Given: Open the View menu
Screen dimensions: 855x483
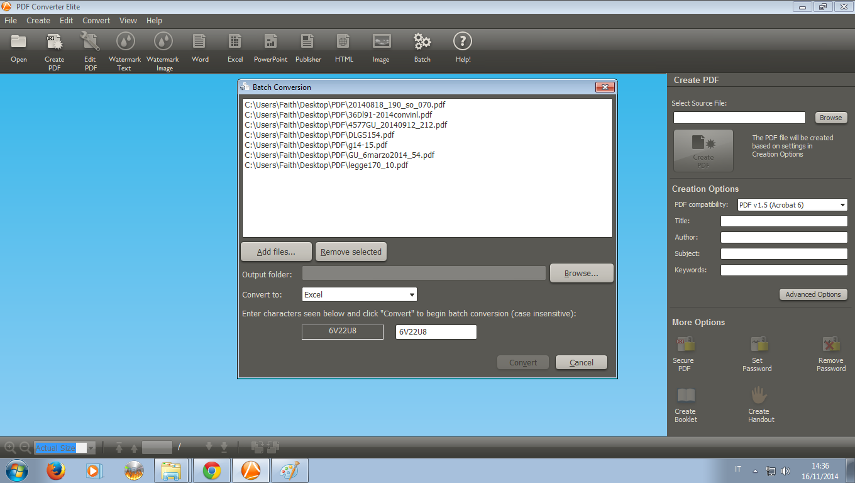Looking at the screenshot, I should point(128,21).
